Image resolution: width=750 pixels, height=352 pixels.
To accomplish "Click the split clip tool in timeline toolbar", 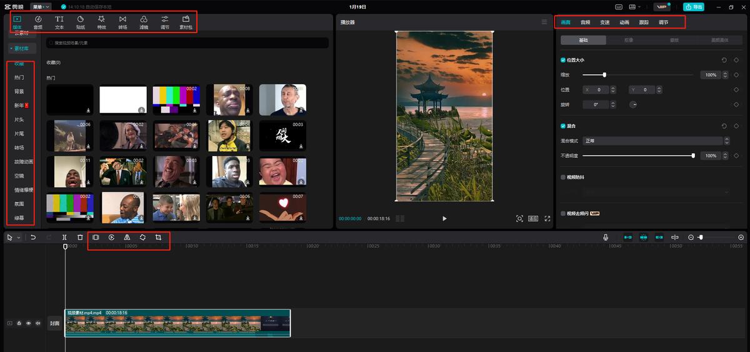I will 64,237.
